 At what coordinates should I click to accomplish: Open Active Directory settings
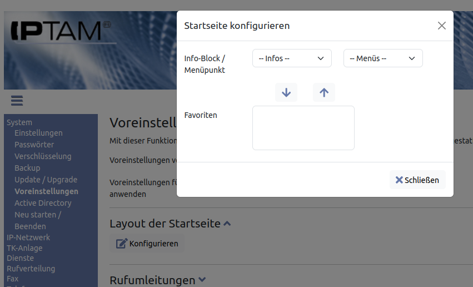coord(43,203)
